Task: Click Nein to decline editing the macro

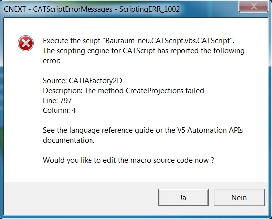Action: click(239, 197)
